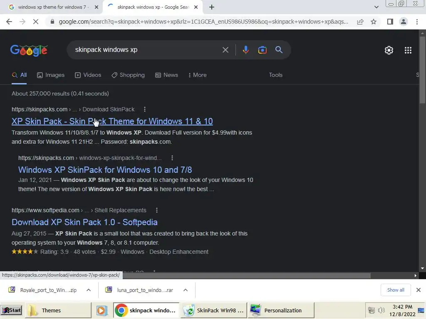This screenshot has height=319, width=426.
Task: Go back to the previous page
Action: [x=9, y=22]
